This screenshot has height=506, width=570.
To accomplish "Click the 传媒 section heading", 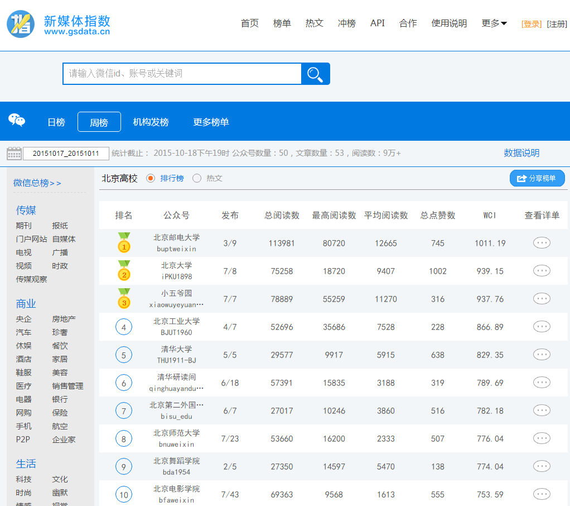I will click(x=26, y=210).
